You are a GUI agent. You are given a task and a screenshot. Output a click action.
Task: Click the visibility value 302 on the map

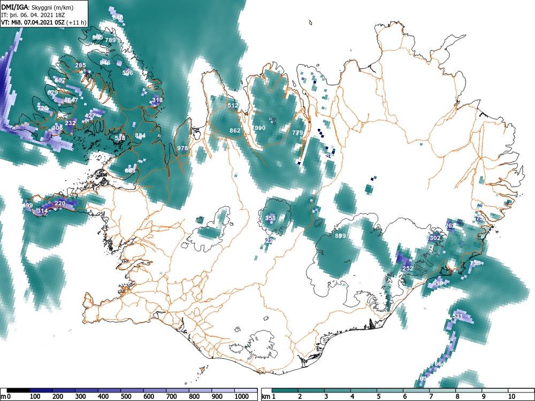pyautogui.click(x=434, y=238)
